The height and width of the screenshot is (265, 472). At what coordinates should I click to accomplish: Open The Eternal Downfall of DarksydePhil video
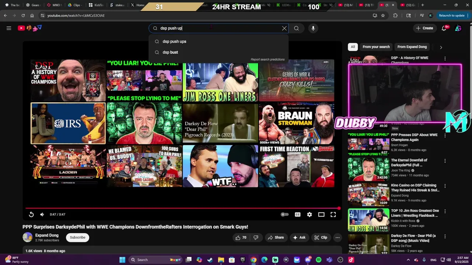[409, 163]
